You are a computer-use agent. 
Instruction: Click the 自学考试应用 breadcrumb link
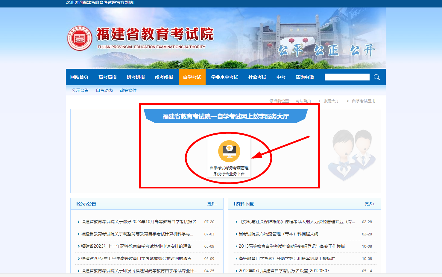pos(363,101)
